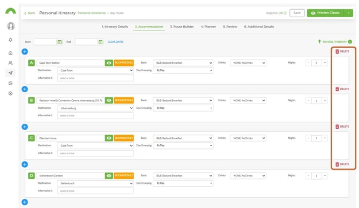Open the Day Grouping dropdown in row D
Viewport: 359px width, 208px height.
point(183,183)
